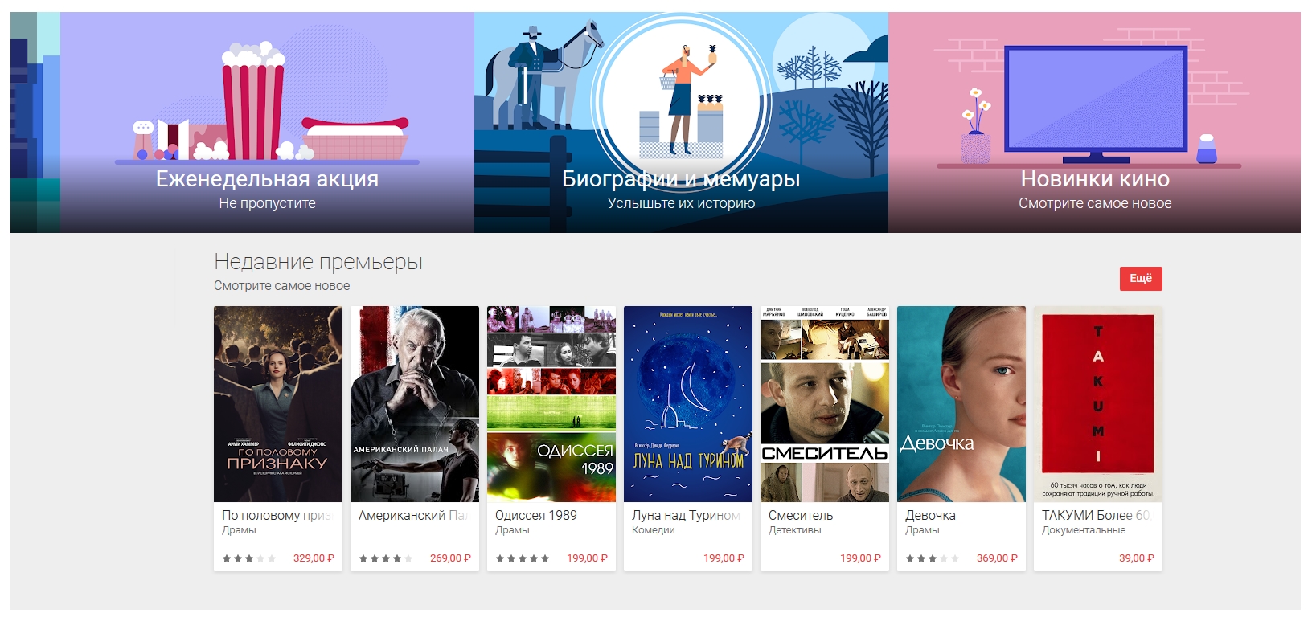1312x621 pixels.
Task: Click the 329,00 ₽ price
Action: coord(314,558)
